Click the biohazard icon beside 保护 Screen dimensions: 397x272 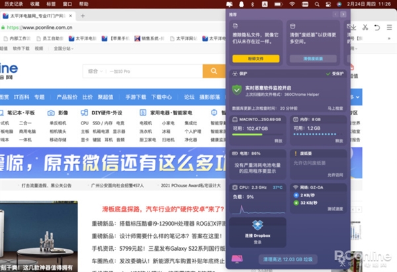point(235,73)
